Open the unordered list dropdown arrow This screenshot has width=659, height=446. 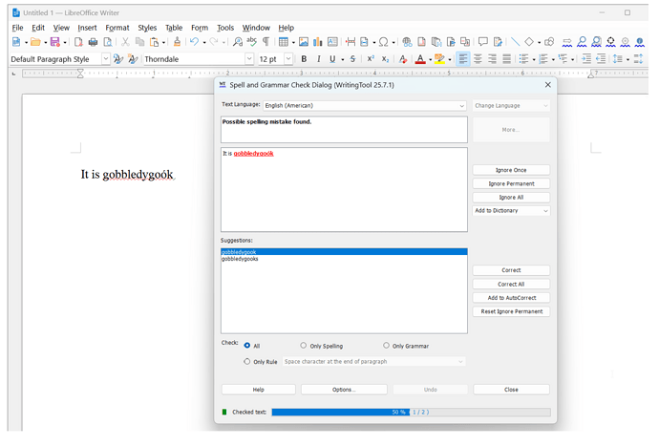534,60
